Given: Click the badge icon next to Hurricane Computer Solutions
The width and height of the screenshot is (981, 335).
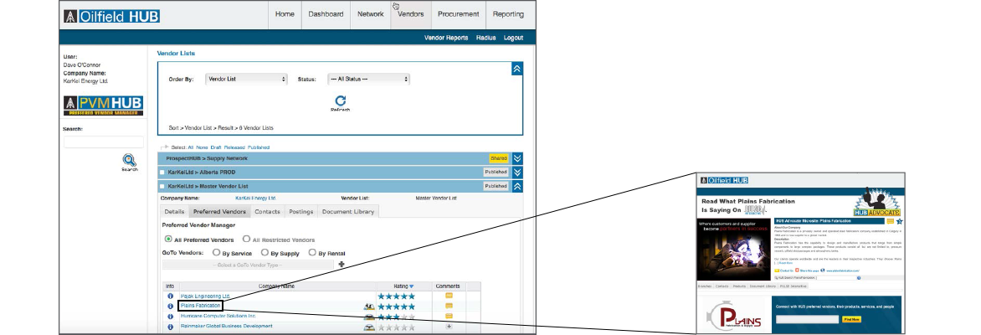Looking at the screenshot, I should pos(369,317).
